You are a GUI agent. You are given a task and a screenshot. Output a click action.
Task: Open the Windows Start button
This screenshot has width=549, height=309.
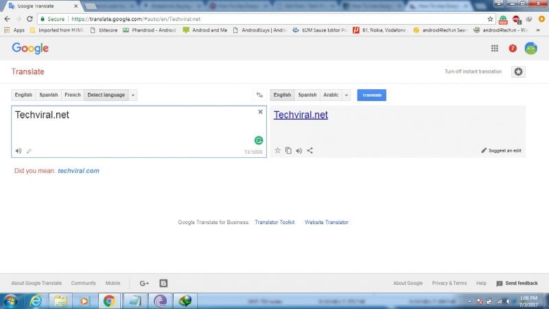pos(10,301)
